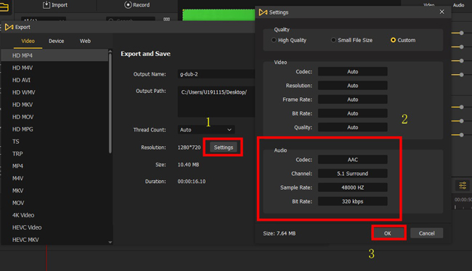Select HD AVI format
Image resolution: width=472 pixels, height=271 pixels.
(54, 80)
